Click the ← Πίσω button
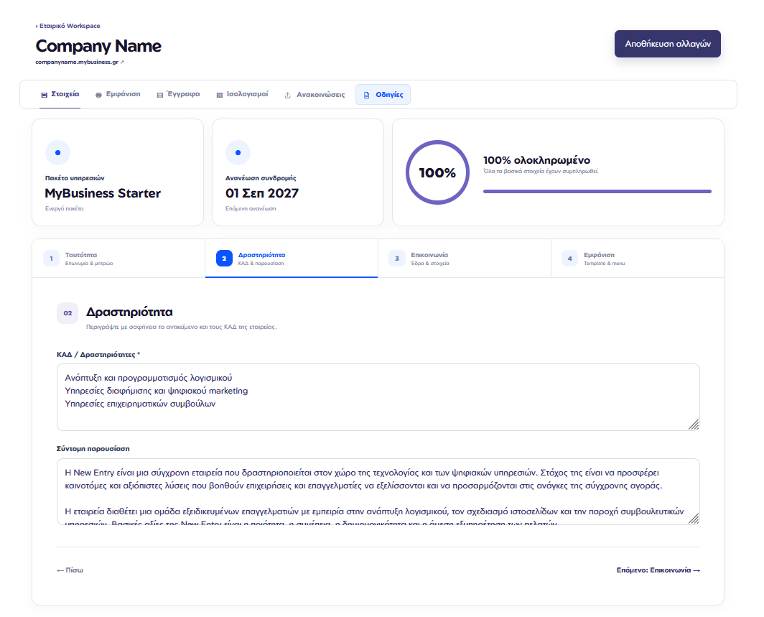The width and height of the screenshot is (764, 617). pyautogui.click(x=70, y=570)
